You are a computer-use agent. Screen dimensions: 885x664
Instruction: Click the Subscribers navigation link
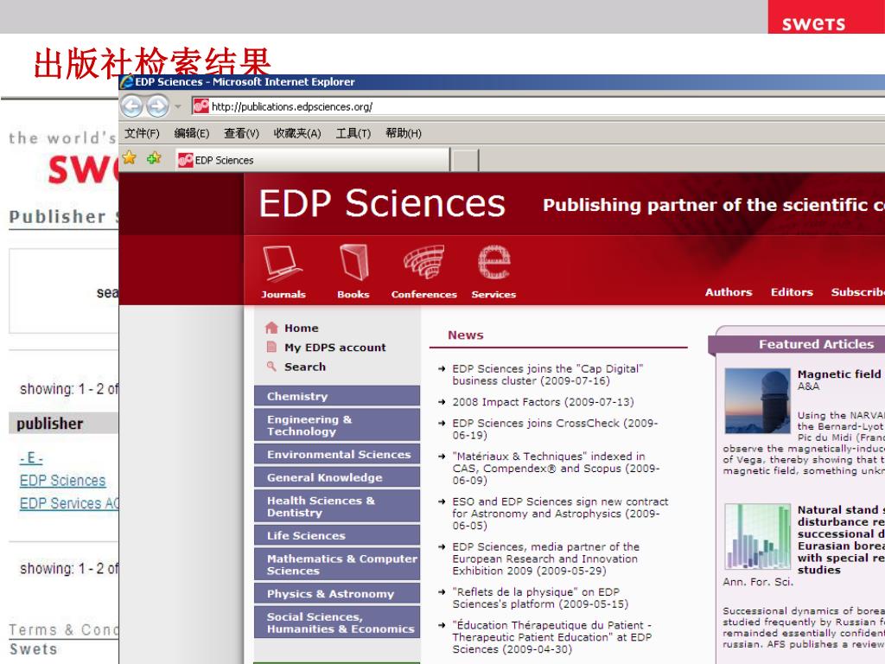pos(858,292)
